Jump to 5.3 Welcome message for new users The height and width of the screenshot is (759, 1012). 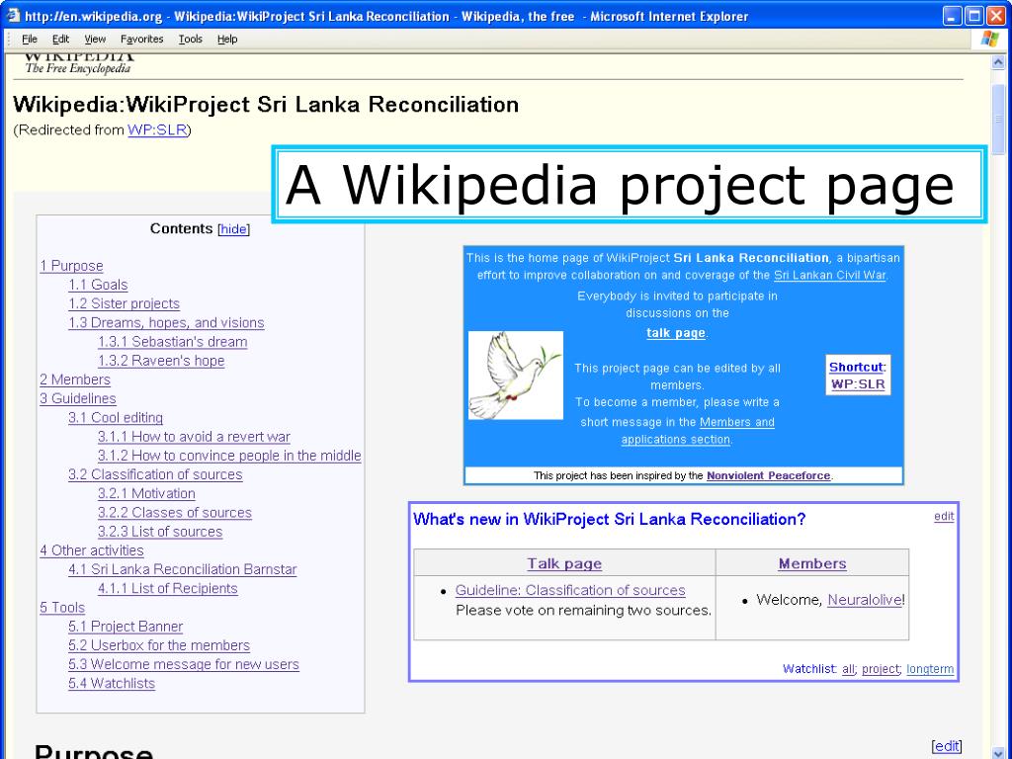click(x=184, y=664)
